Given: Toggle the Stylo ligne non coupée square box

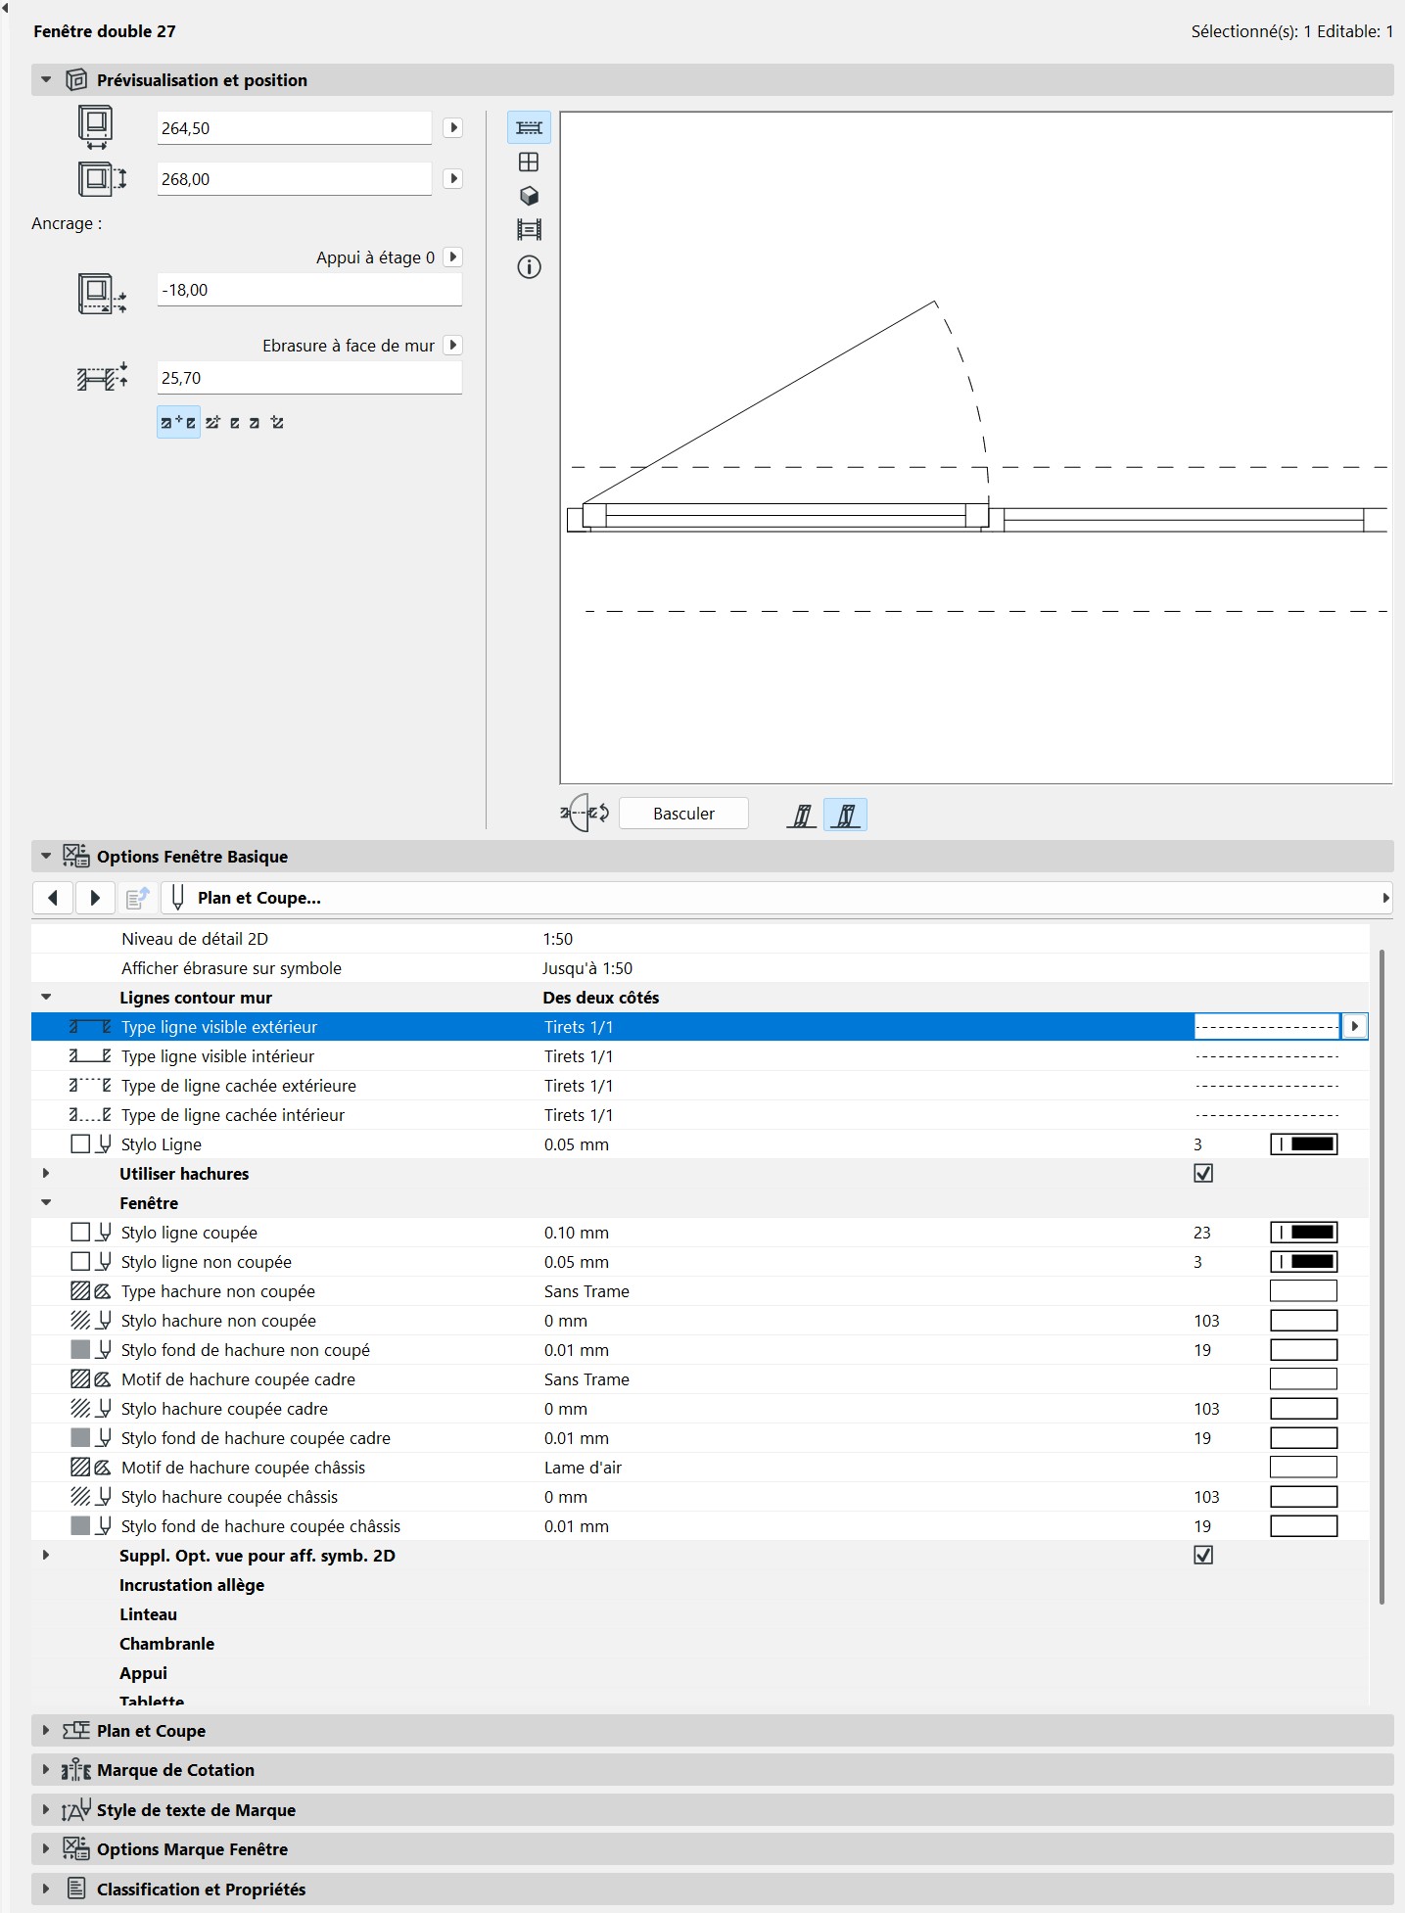Looking at the screenshot, I should click(x=80, y=1261).
